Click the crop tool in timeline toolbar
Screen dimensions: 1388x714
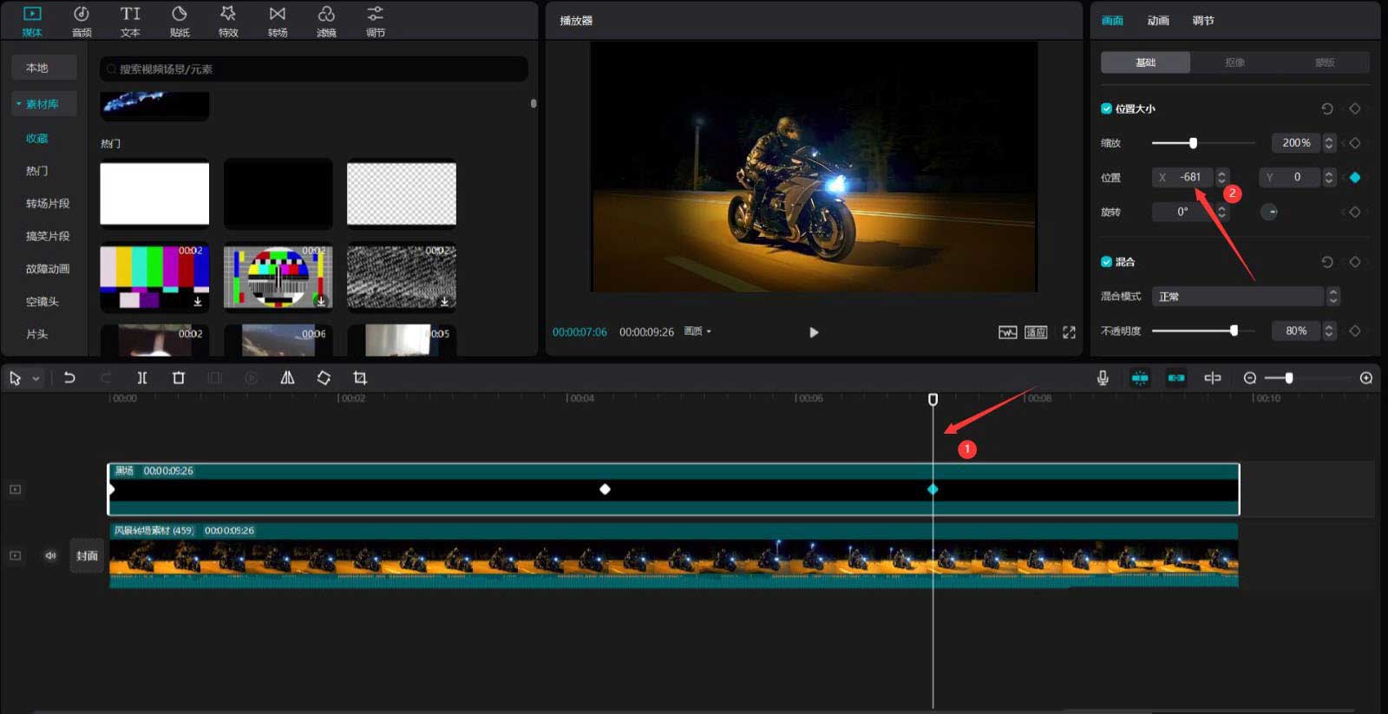(360, 378)
